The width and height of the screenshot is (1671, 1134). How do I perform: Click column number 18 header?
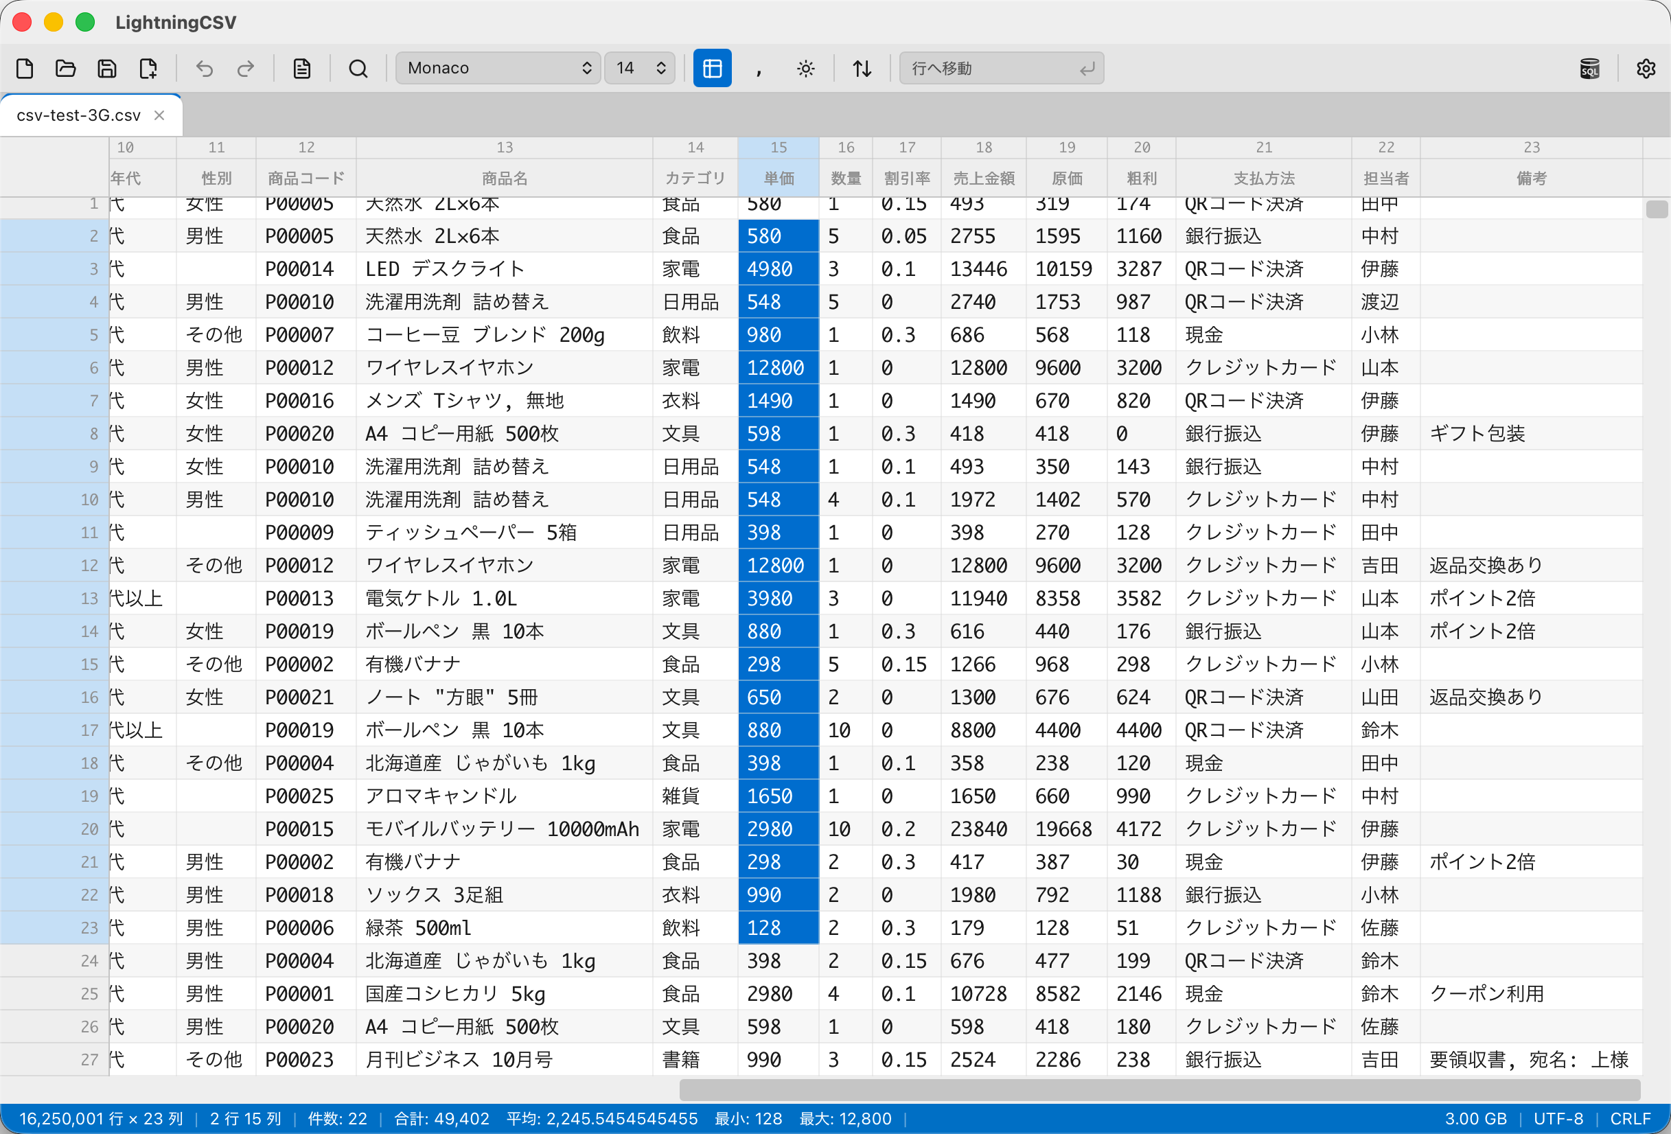click(984, 148)
